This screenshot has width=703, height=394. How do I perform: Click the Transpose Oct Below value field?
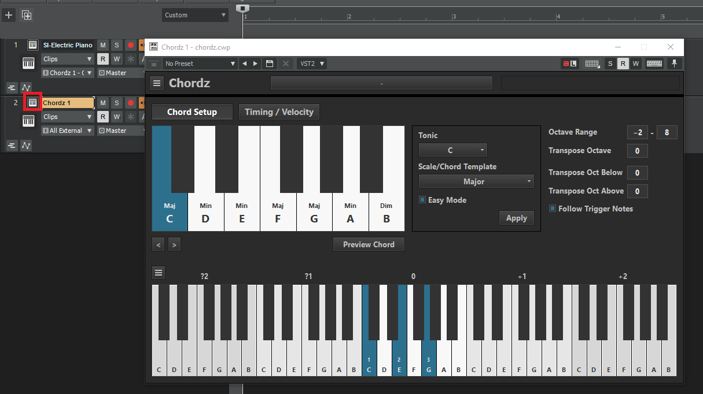[x=637, y=173]
